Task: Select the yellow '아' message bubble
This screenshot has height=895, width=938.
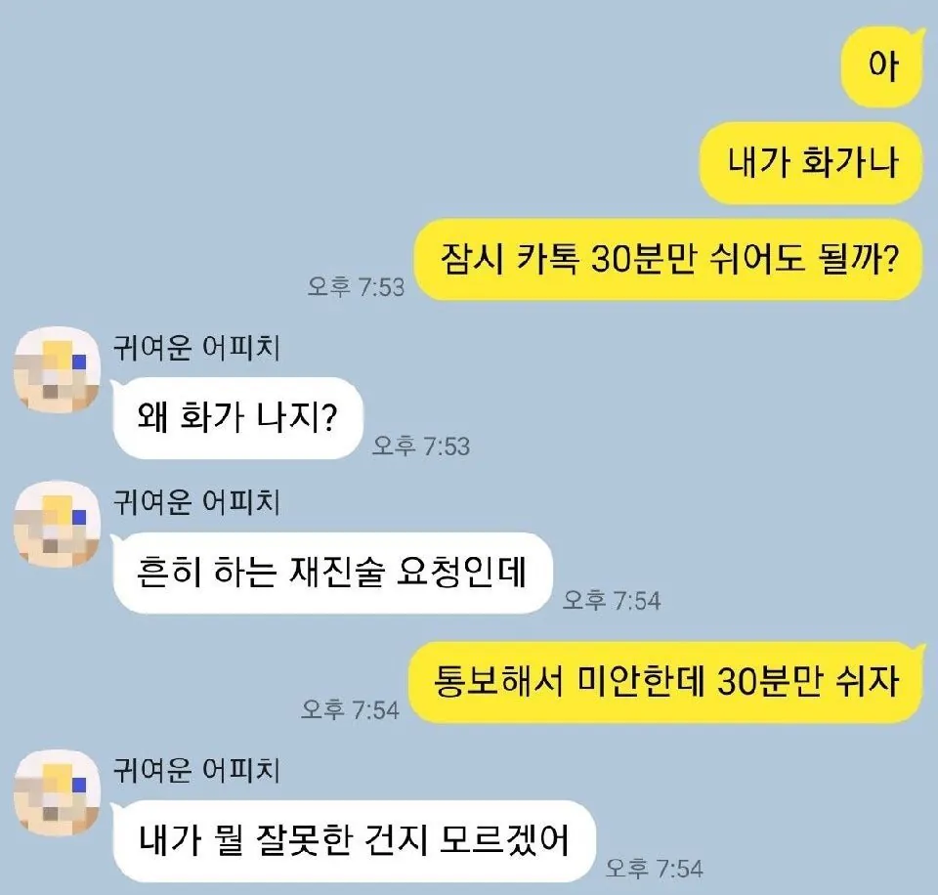Action: point(881,67)
